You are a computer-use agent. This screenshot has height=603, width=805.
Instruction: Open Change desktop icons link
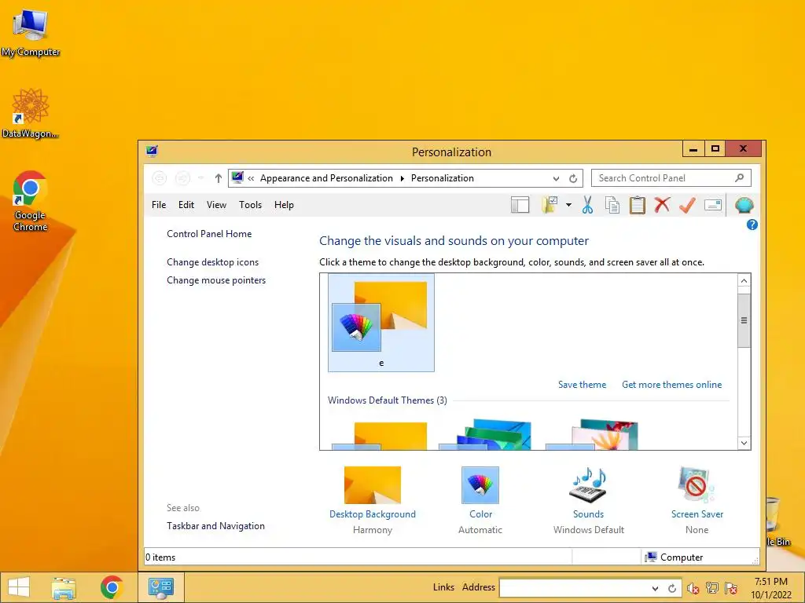[x=212, y=262]
